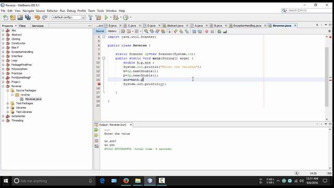The height and width of the screenshot is (188, 334).
Task: Undo the last edit via toolbar
Action: point(37,17)
